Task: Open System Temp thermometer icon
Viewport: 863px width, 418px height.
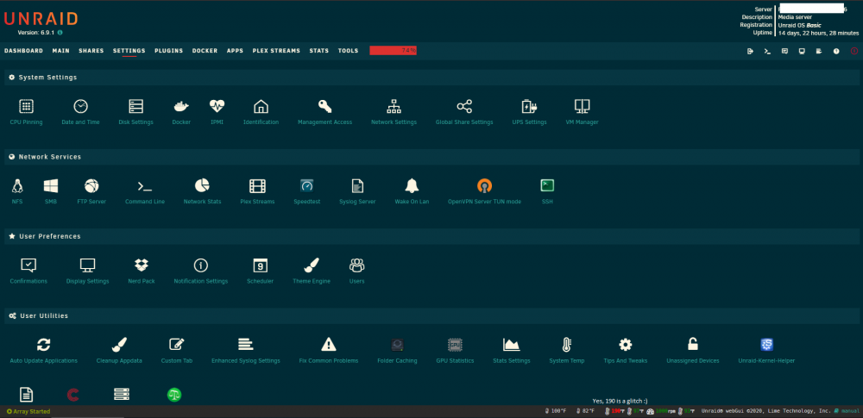Action: click(567, 345)
